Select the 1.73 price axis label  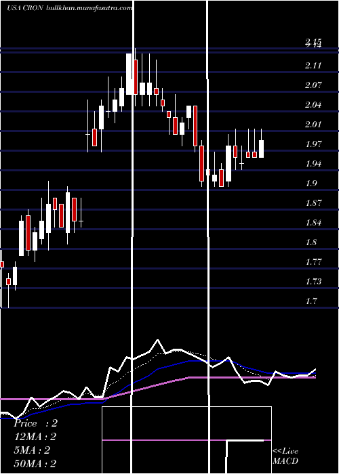tap(313, 282)
